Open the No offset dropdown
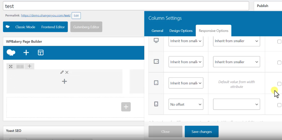 tap(186, 104)
